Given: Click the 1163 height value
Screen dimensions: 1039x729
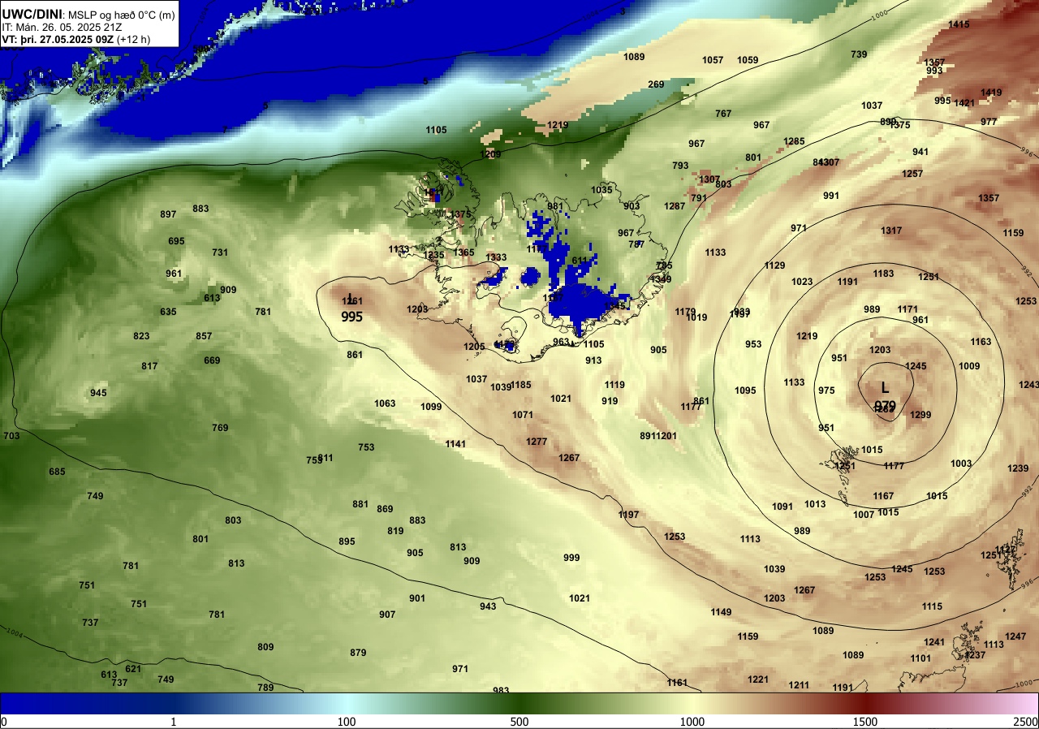Looking at the screenshot, I should click(981, 342).
